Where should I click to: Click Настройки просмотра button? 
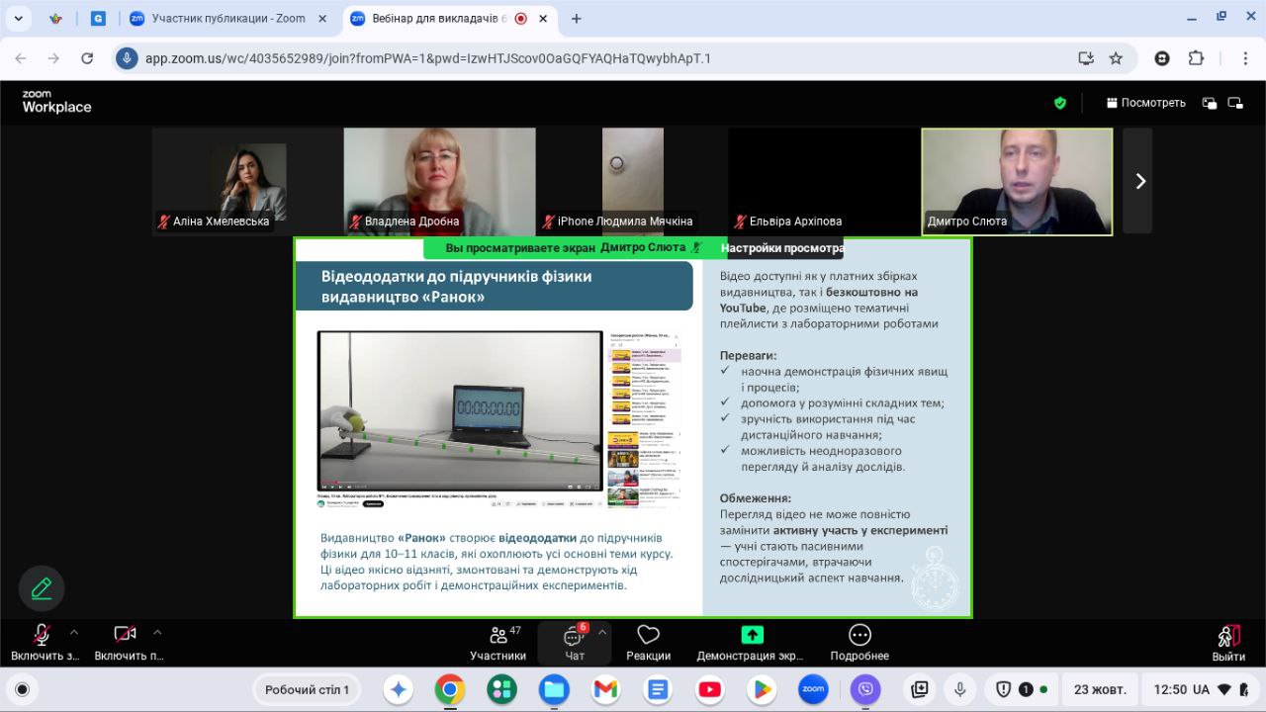pyautogui.click(x=781, y=248)
